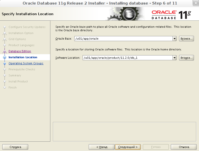This screenshot has width=199, height=151.
Task: Click the Prerequisite Checks step text
Action: pyautogui.click(x=22, y=69)
